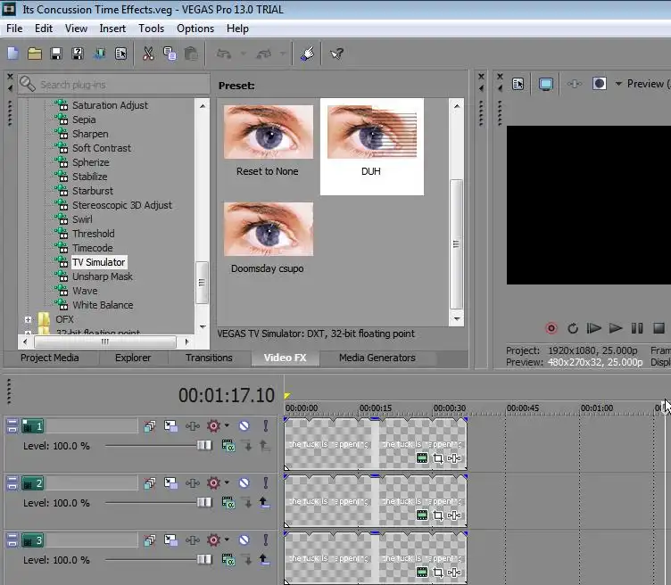Click Video Preview on External Monitor icon
This screenshot has width=671, height=585.
[545, 84]
